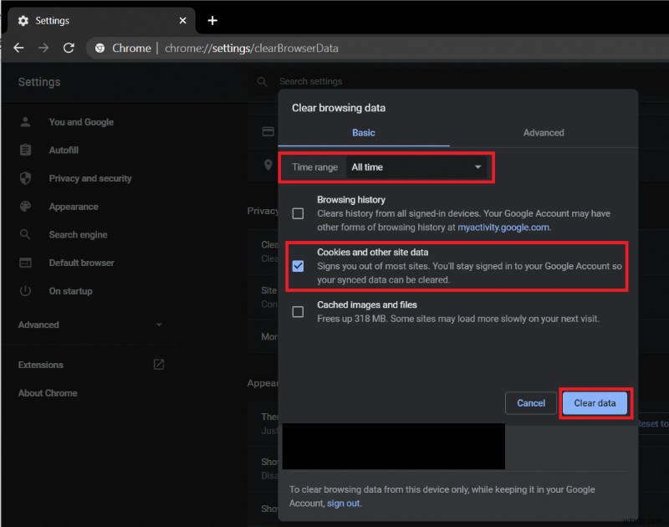Click the On startup power icon
This screenshot has width=669, height=527.
[26, 291]
